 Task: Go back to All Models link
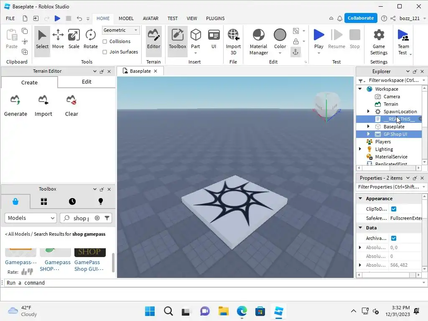click(18, 234)
